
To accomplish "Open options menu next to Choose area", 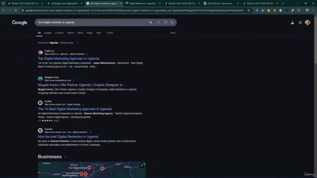I will tap(77, 43).
